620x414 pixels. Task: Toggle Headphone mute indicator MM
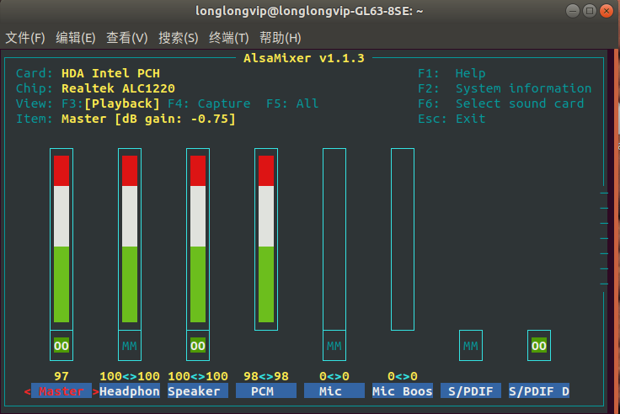129,346
